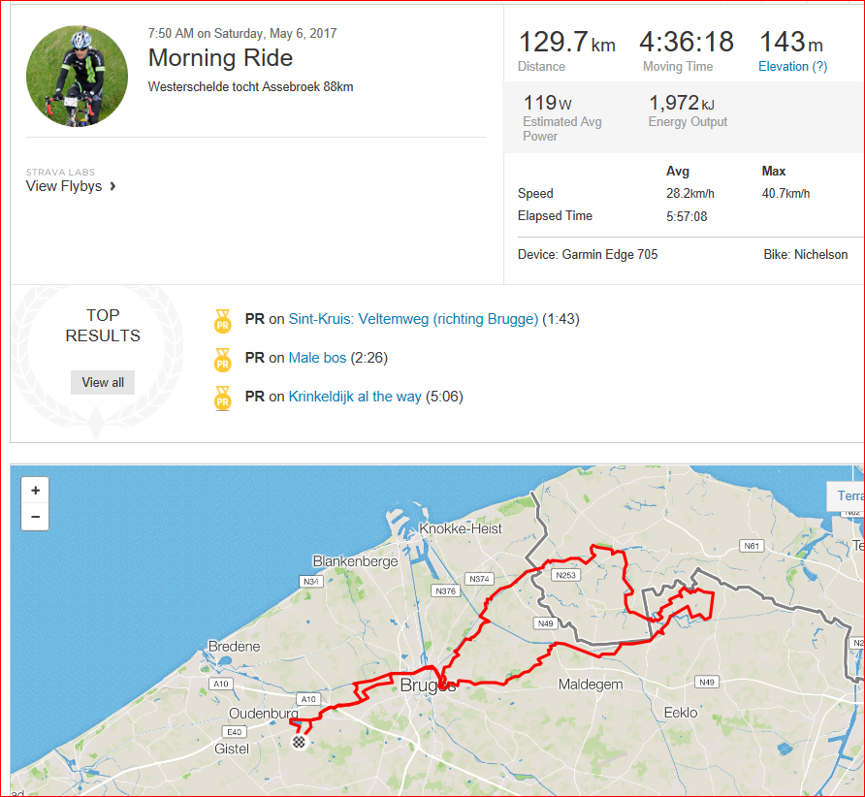Click the PR medal icon beside Male bos

point(223,360)
